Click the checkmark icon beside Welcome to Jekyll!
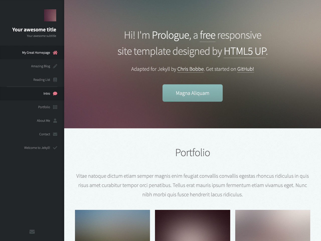This screenshot has height=241, width=321. coord(55,148)
